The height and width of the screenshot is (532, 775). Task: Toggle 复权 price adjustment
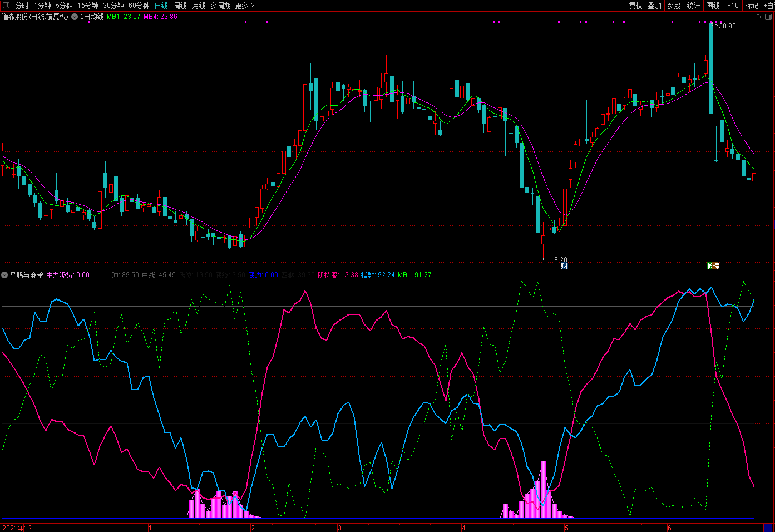tap(635, 6)
